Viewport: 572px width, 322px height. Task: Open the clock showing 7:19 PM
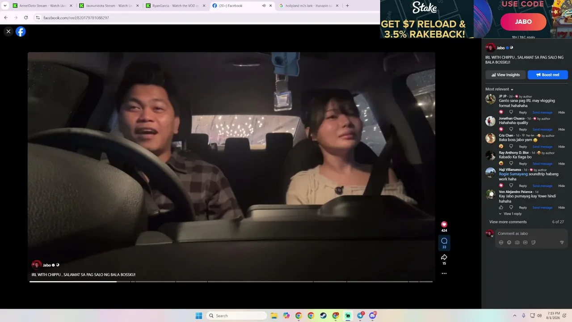click(x=553, y=316)
